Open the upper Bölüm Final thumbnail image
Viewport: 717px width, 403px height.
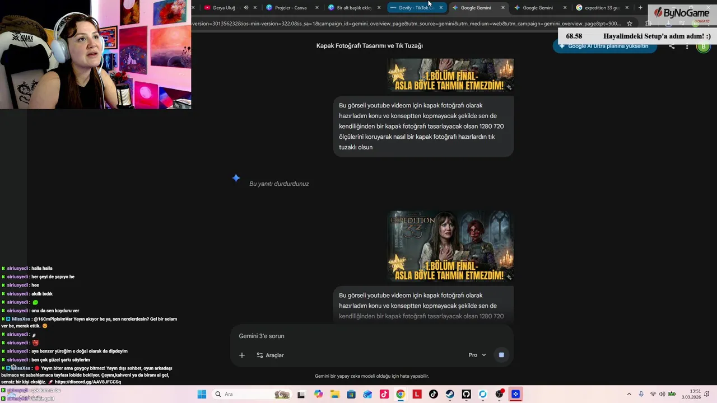click(x=450, y=75)
